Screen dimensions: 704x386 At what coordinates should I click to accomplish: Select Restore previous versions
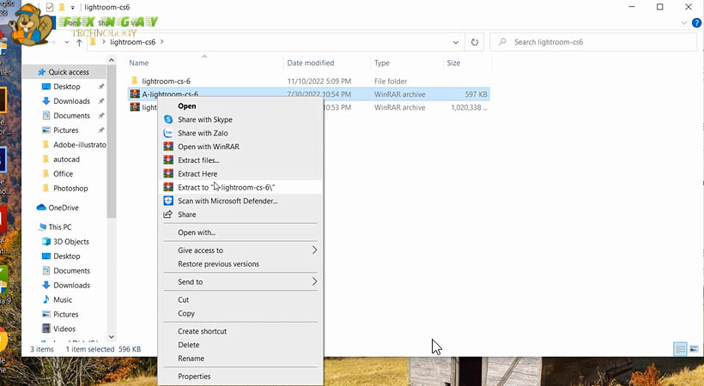[x=218, y=264]
